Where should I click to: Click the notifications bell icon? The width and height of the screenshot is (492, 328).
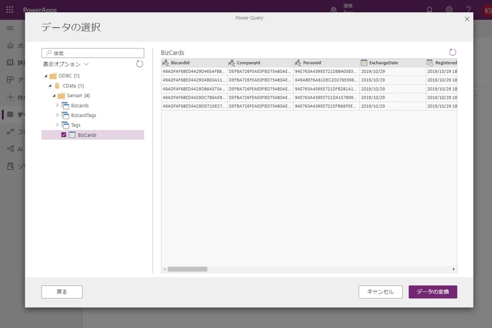point(429,9)
